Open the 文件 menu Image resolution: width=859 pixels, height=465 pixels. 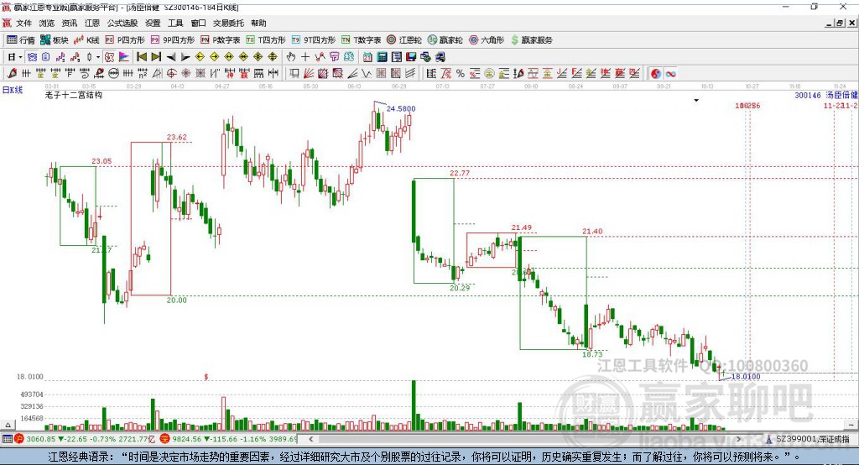tap(23, 23)
